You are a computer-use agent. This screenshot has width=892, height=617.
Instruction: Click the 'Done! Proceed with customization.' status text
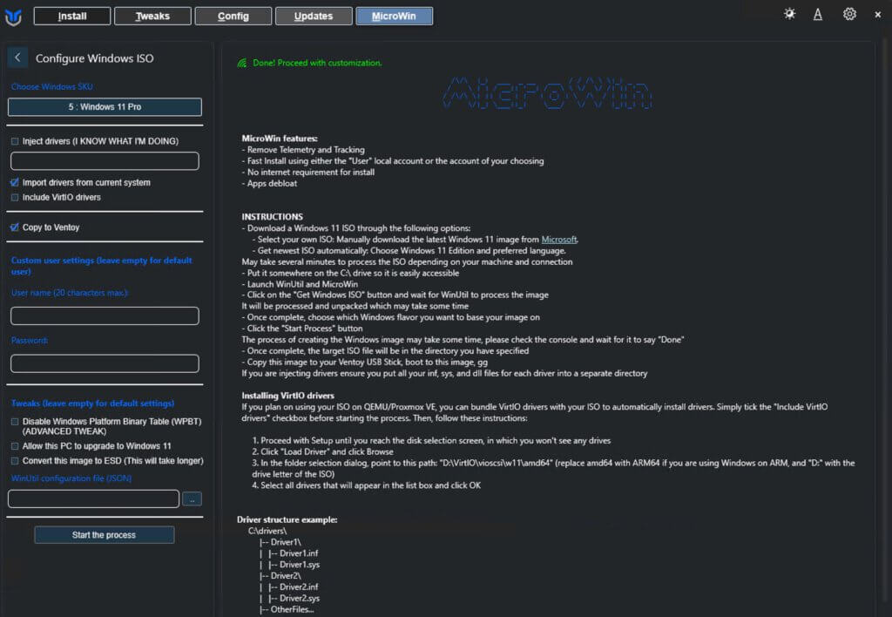(317, 63)
